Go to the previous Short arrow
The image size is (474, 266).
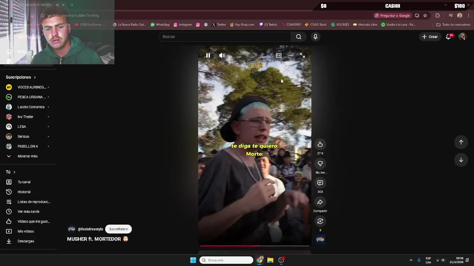pyautogui.click(x=461, y=142)
